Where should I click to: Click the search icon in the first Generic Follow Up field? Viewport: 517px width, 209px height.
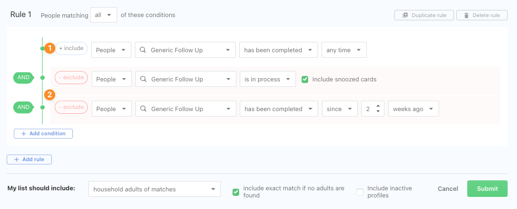[143, 50]
